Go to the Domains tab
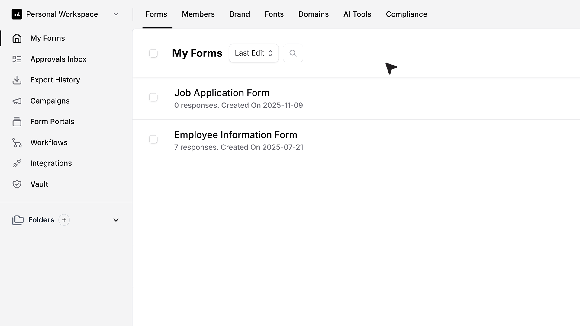 click(x=314, y=14)
